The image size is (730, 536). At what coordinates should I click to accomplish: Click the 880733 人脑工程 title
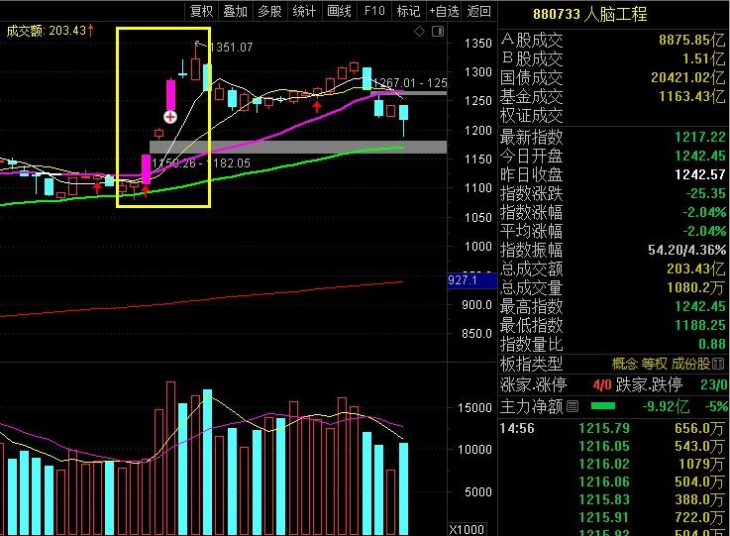[590, 14]
